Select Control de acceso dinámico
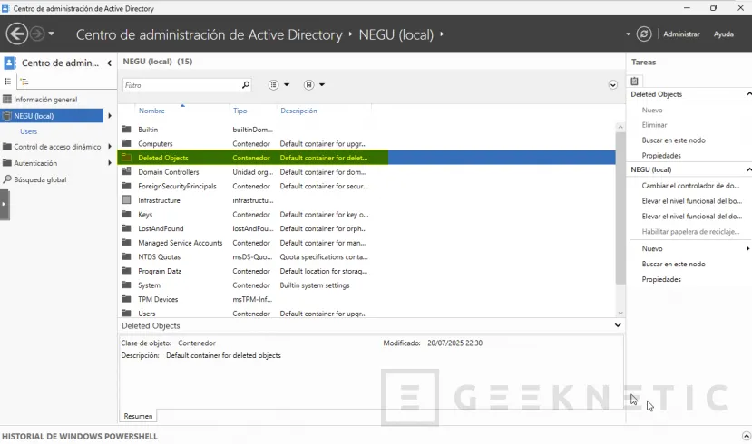Viewport: 752px width, 444px height. pos(57,147)
